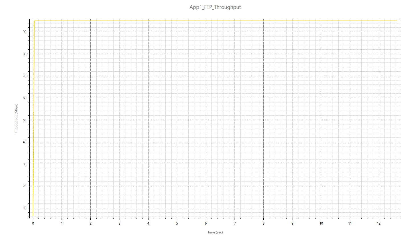Select the 1 second tick on Time axis
The width and height of the screenshot is (407, 238).
(x=62, y=223)
